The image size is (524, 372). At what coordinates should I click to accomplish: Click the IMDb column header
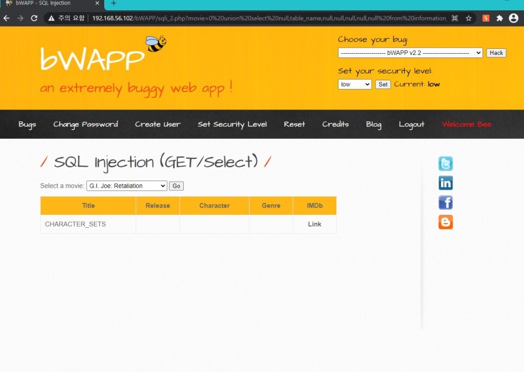coord(315,206)
